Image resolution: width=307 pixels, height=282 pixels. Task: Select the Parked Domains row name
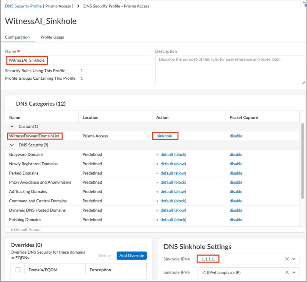24,173
